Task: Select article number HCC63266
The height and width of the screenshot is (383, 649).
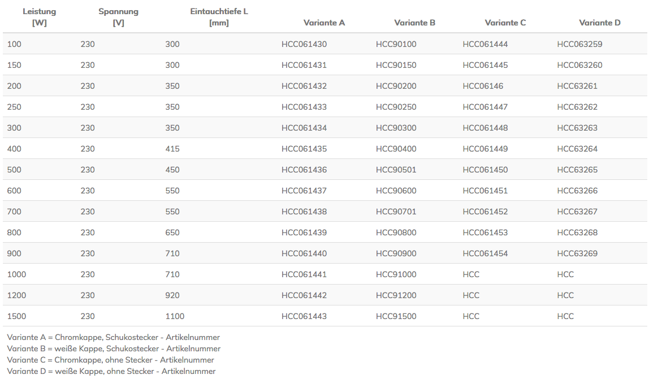Action: 577,191
